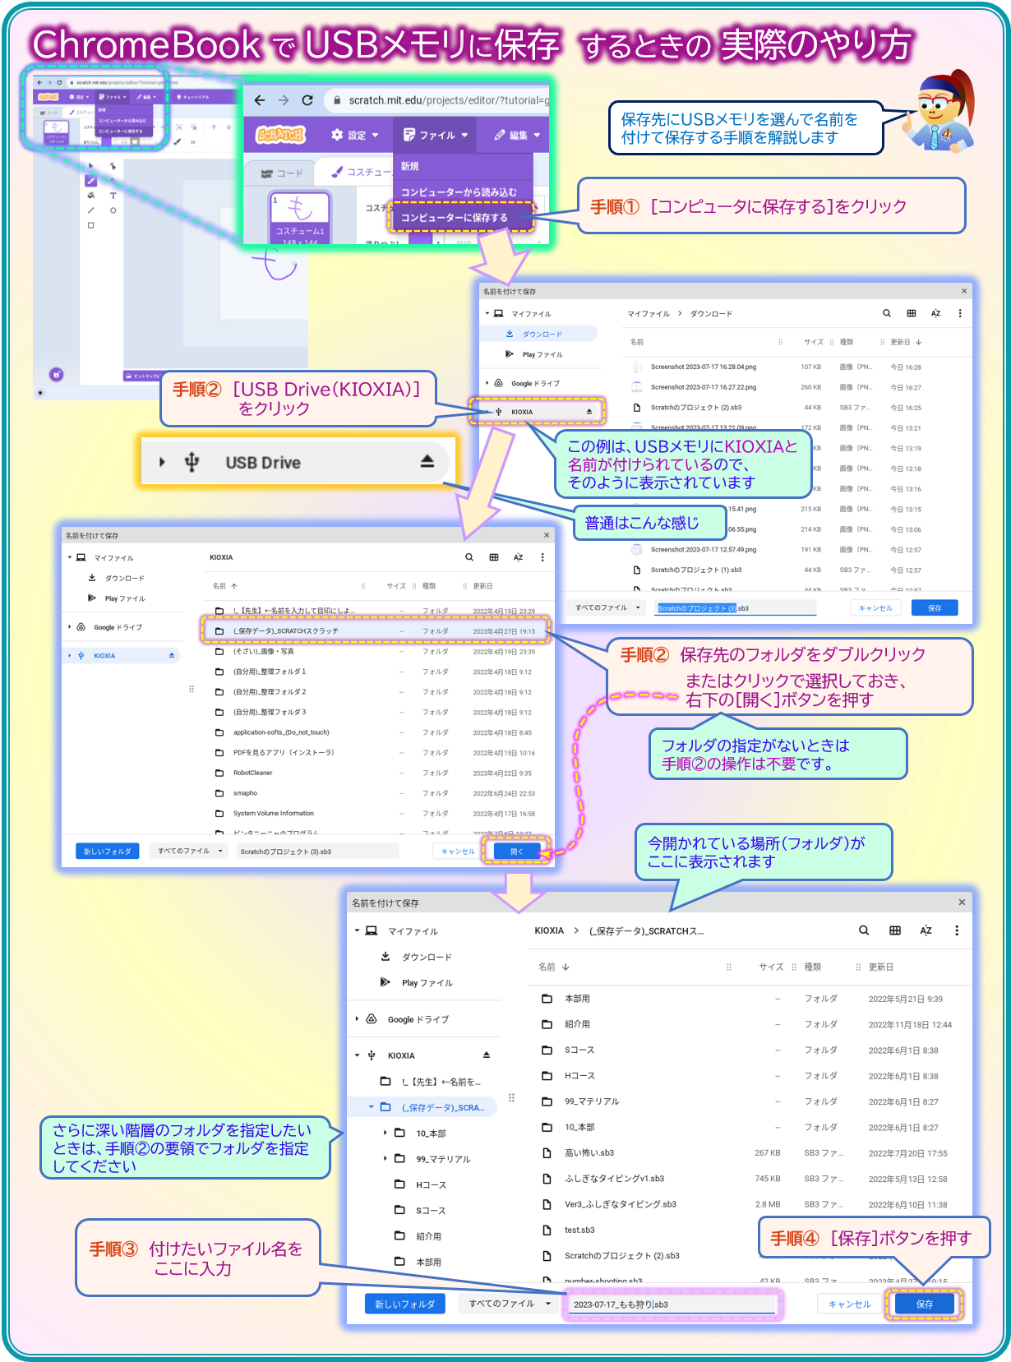Click the browser forward arrow in zoomed Scratch view
The width and height of the screenshot is (1011, 1362).
(284, 100)
